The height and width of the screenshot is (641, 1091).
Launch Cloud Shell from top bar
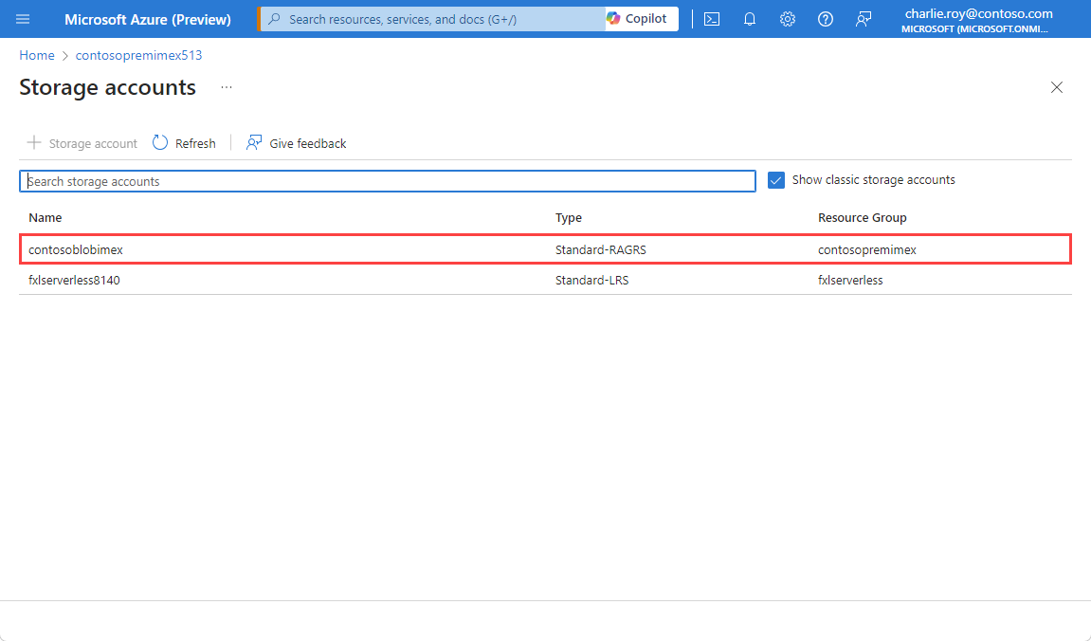click(x=712, y=19)
